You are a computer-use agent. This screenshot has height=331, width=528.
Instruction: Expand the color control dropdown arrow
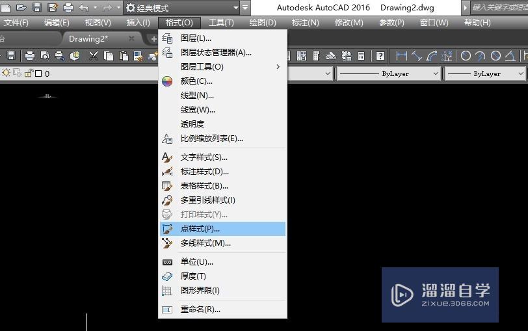[x=328, y=73]
